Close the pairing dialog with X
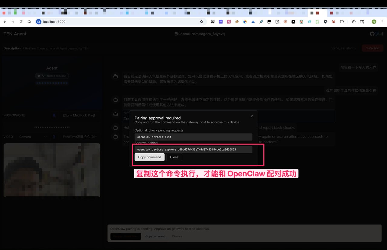Viewport: 387px width, 250px height. click(252, 116)
